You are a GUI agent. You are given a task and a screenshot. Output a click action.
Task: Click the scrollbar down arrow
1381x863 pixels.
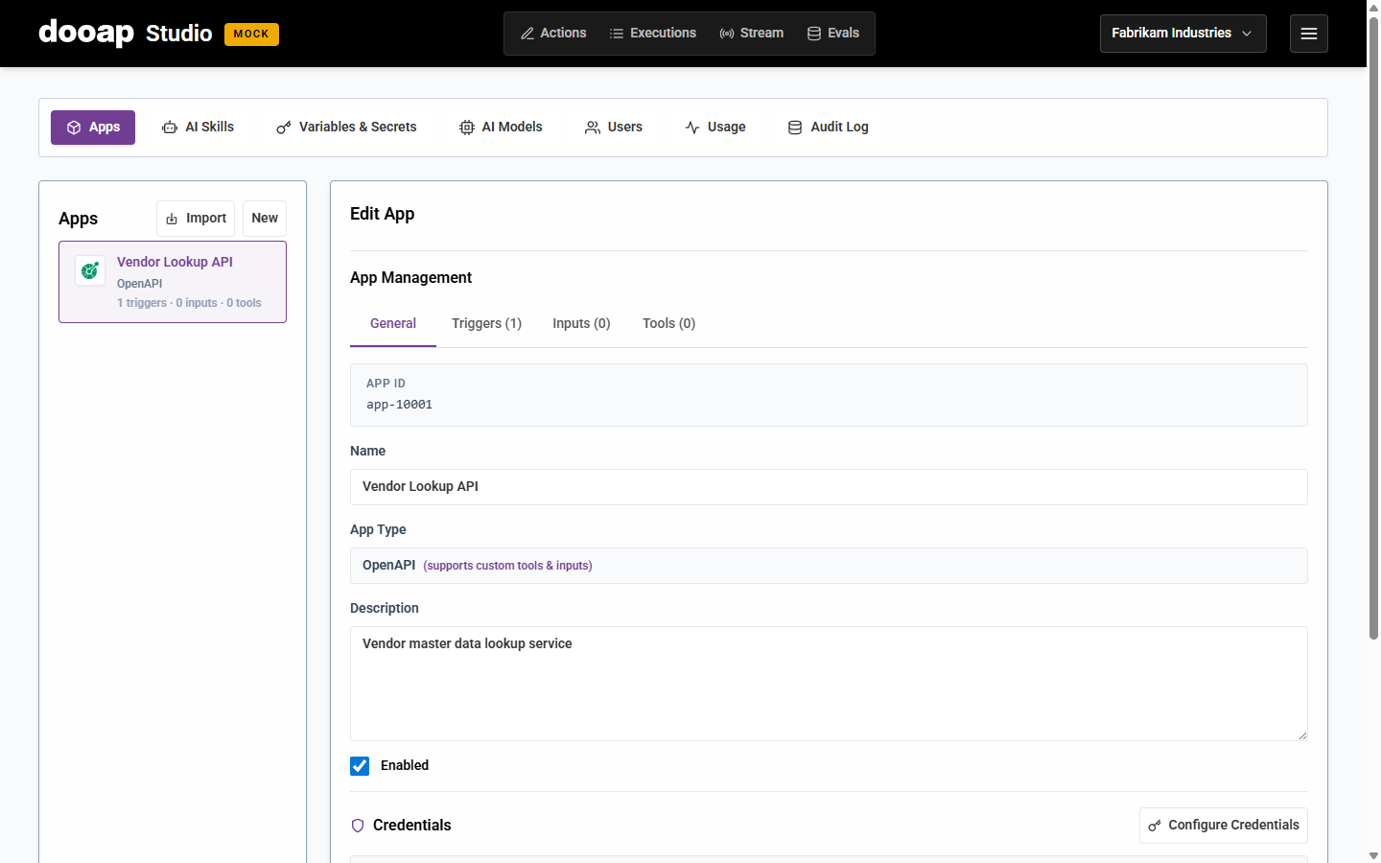tap(1373, 855)
